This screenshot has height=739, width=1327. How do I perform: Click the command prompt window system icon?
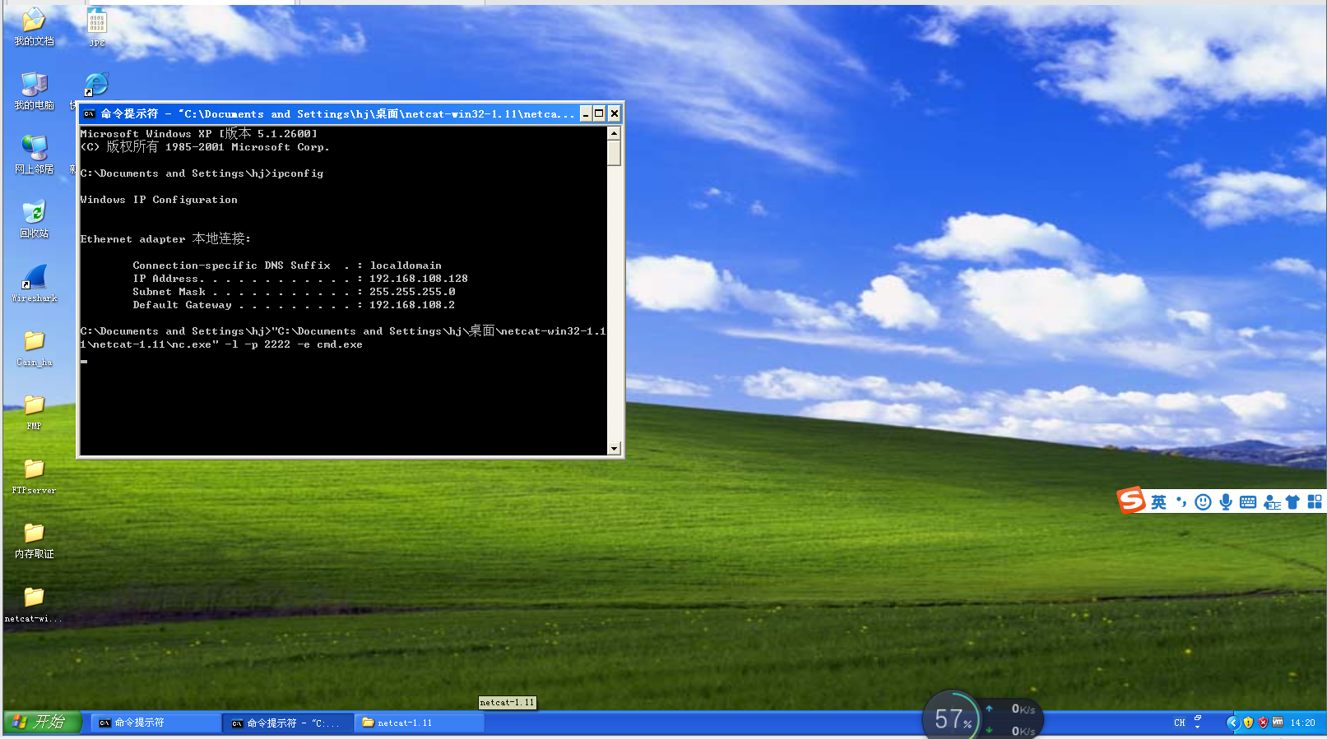pos(90,113)
